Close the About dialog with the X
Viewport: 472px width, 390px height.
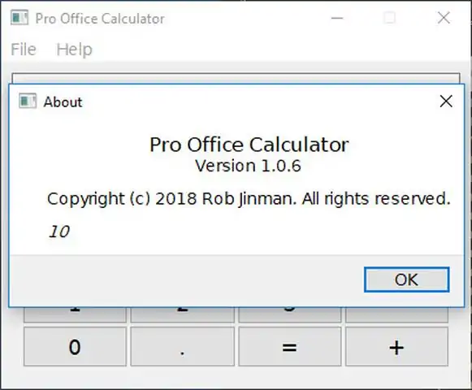(446, 102)
